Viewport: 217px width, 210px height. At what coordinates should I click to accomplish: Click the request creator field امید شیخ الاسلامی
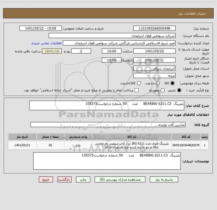click(119, 43)
